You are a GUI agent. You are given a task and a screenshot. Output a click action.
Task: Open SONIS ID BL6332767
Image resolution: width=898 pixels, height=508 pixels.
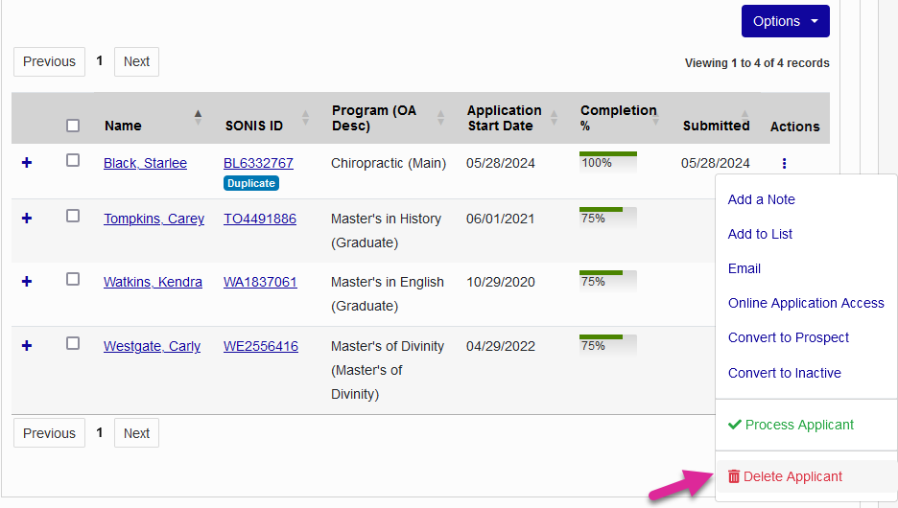point(258,163)
